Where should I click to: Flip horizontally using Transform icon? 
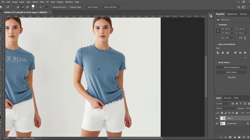(x=240, y=38)
